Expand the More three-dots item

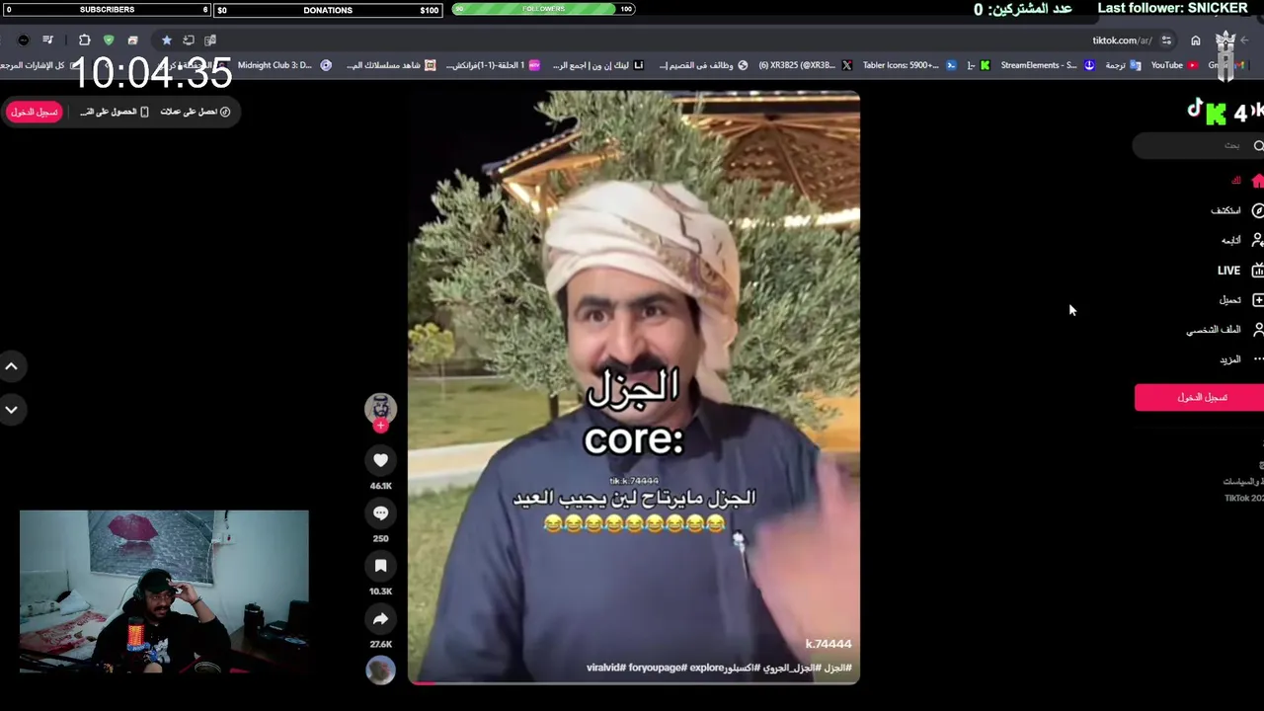[x=1240, y=359]
